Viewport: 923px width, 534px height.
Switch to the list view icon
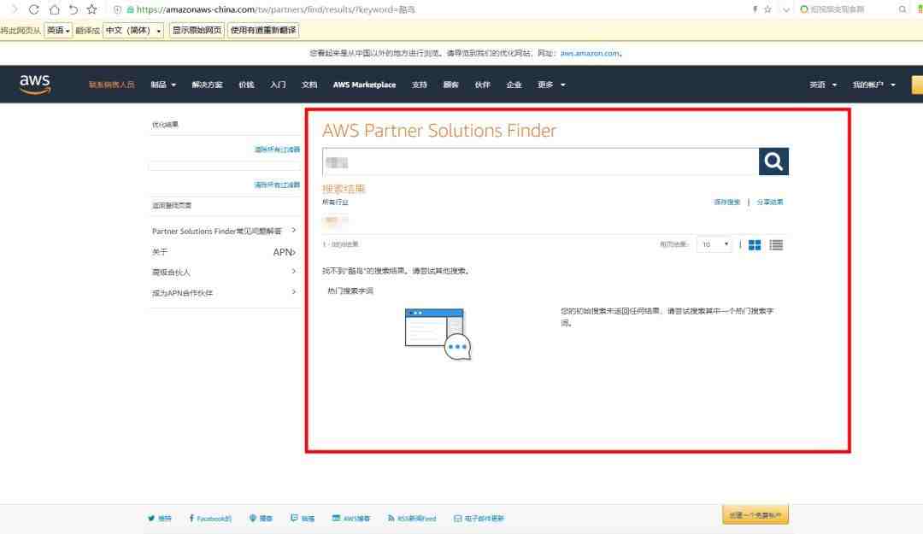tap(776, 245)
